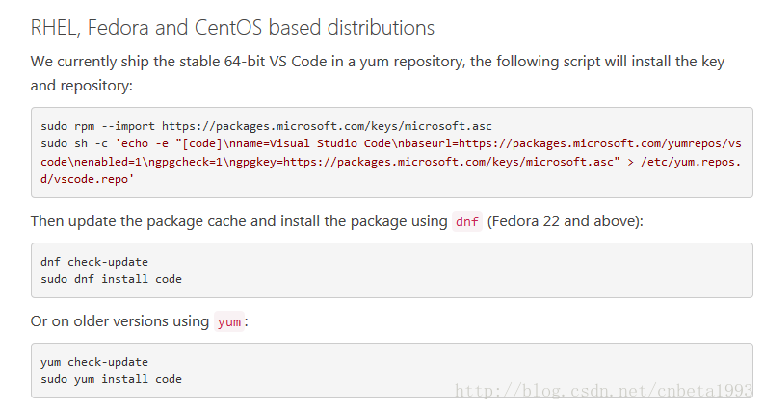Click the '(Fedora 22 and above)' text

point(566,221)
